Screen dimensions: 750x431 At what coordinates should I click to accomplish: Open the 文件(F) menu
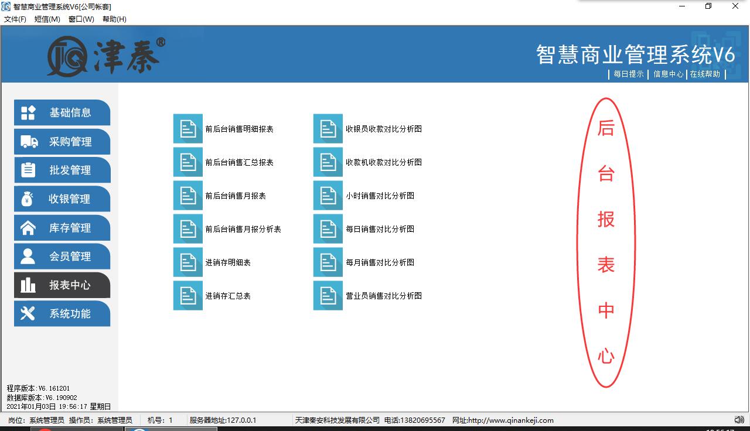(x=15, y=19)
